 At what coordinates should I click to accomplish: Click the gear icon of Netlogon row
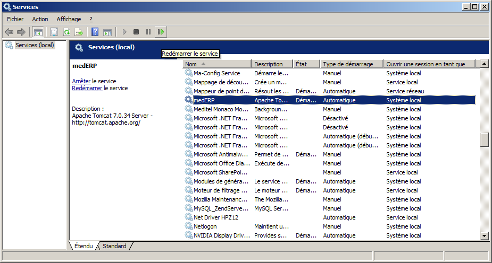[188, 226]
